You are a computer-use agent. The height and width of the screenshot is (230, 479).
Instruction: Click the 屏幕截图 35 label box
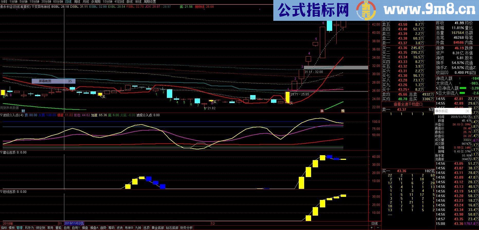[53, 81]
